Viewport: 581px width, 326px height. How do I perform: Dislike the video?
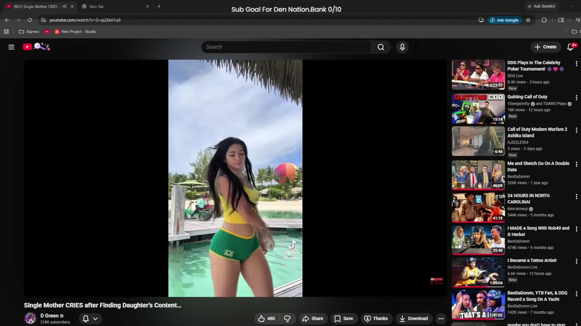[x=287, y=318]
